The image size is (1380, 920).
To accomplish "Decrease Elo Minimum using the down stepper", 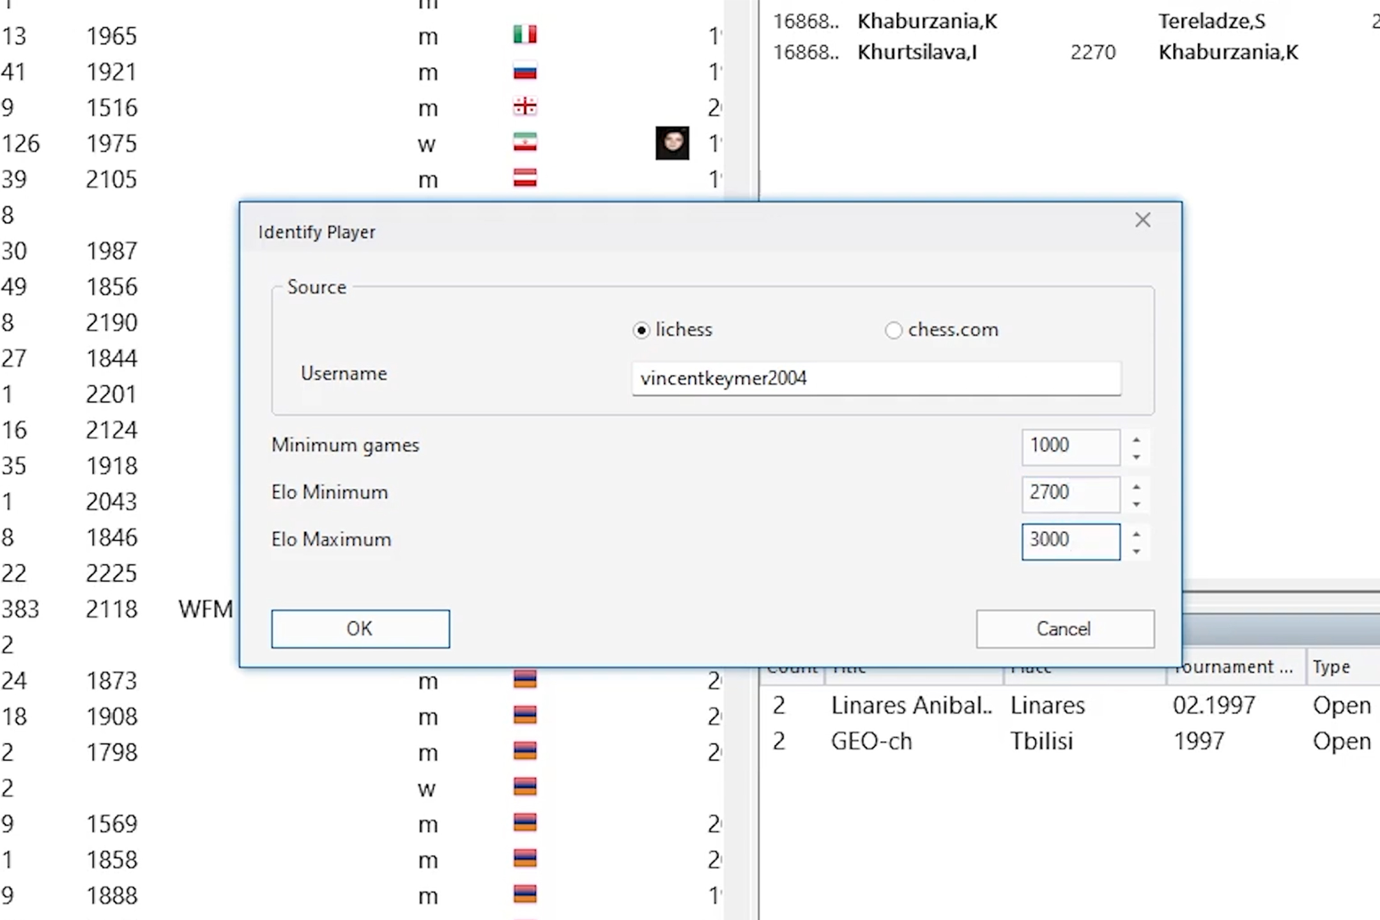I will point(1136,505).
